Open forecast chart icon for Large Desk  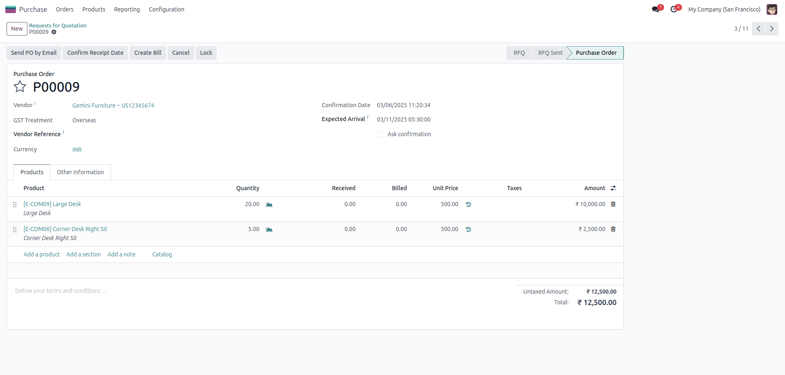tap(269, 204)
